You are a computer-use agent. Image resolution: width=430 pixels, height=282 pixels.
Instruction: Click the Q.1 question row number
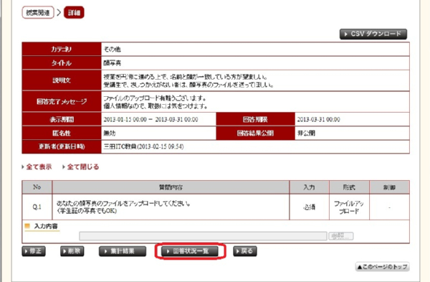pyautogui.click(x=37, y=207)
